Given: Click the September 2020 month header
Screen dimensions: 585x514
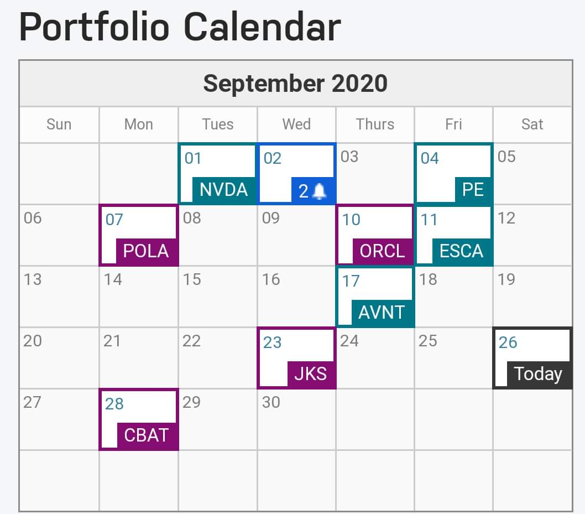Looking at the screenshot, I should [295, 84].
